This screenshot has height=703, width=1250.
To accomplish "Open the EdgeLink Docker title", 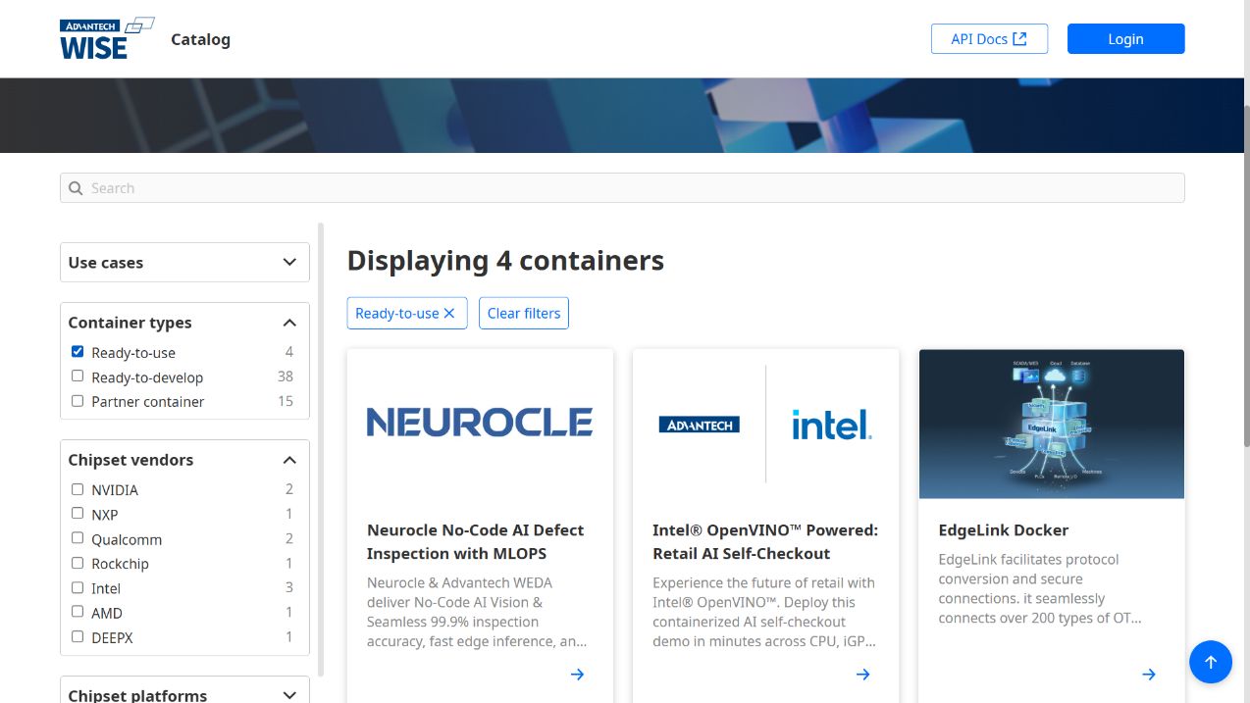I will 1004,529.
